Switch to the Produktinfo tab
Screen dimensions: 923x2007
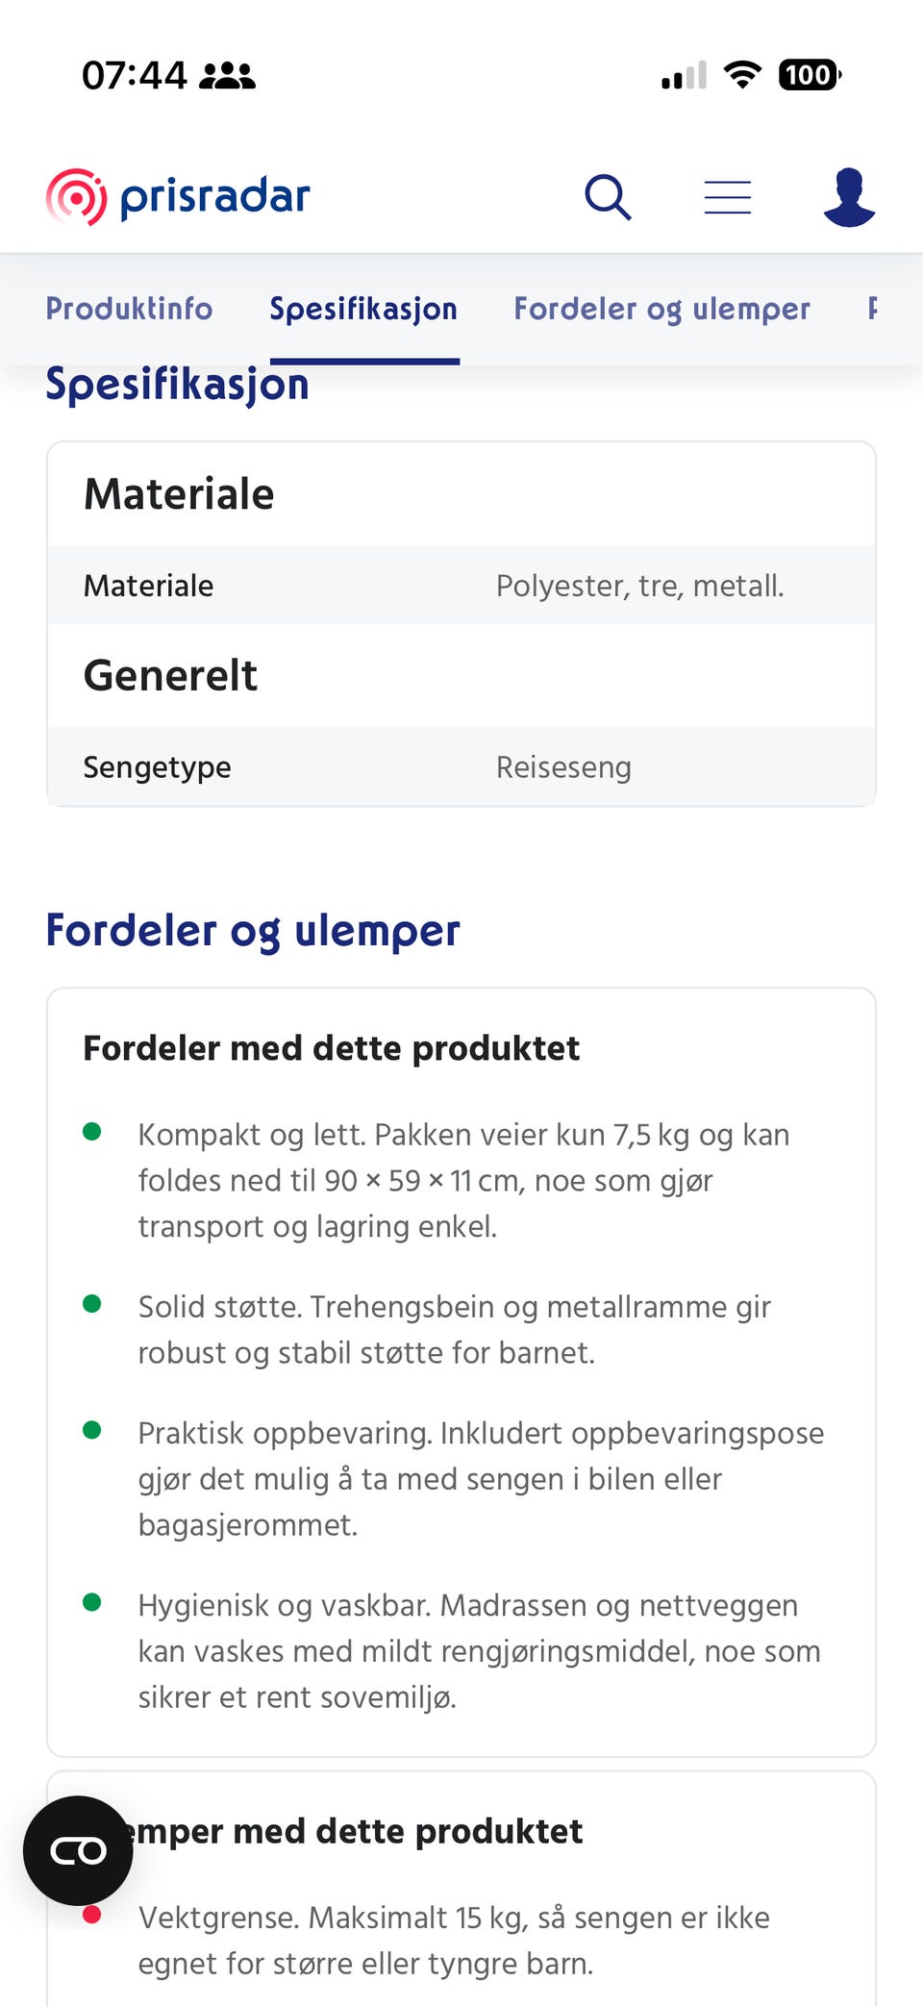129,309
